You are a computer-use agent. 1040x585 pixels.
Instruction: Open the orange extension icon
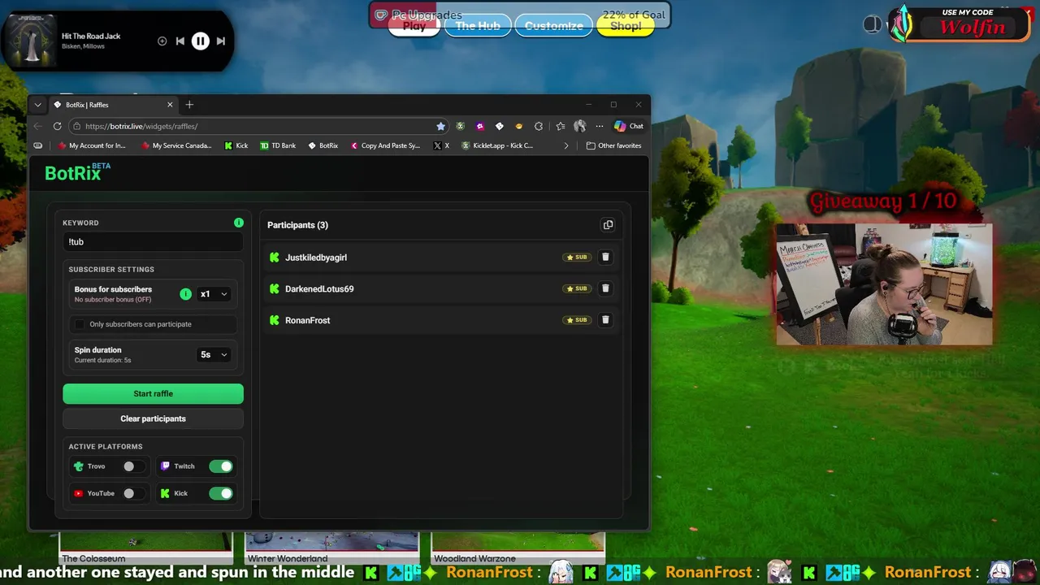(x=519, y=126)
